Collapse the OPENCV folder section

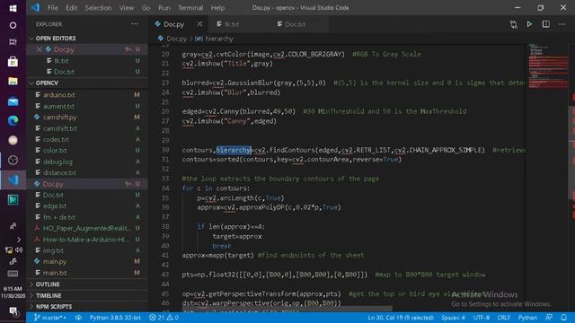click(87, 83)
